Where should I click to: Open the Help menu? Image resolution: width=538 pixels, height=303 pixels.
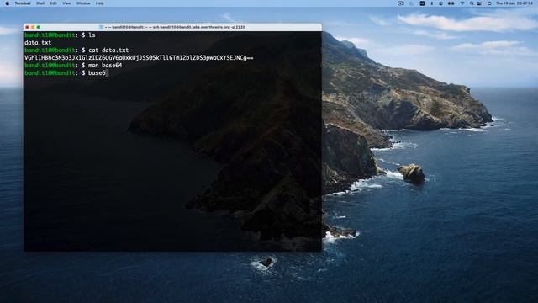(99, 3)
